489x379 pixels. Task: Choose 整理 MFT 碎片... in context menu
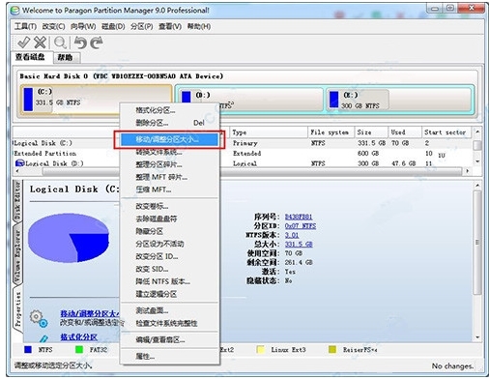pyautogui.click(x=170, y=177)
